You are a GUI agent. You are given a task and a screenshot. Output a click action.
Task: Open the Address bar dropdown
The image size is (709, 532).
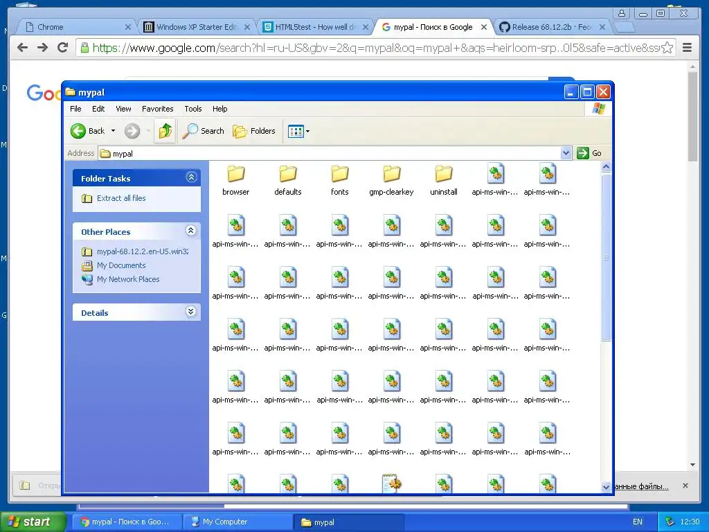coord(566,153)
